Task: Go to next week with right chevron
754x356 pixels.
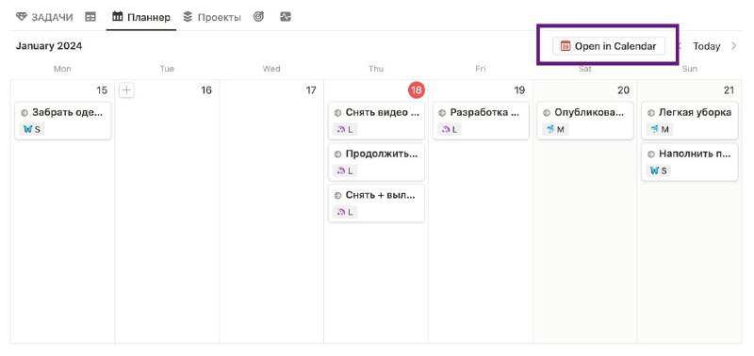Action: click(734, 46)
